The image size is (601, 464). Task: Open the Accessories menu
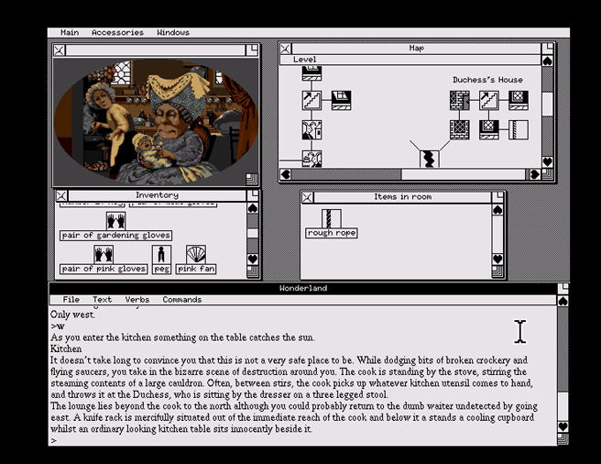coord(117,33)
